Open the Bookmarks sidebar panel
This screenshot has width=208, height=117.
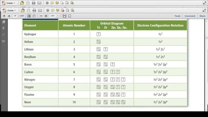pos(4,28)
